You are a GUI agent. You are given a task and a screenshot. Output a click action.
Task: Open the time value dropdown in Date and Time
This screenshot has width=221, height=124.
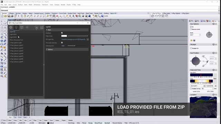[x=215, y=86]
